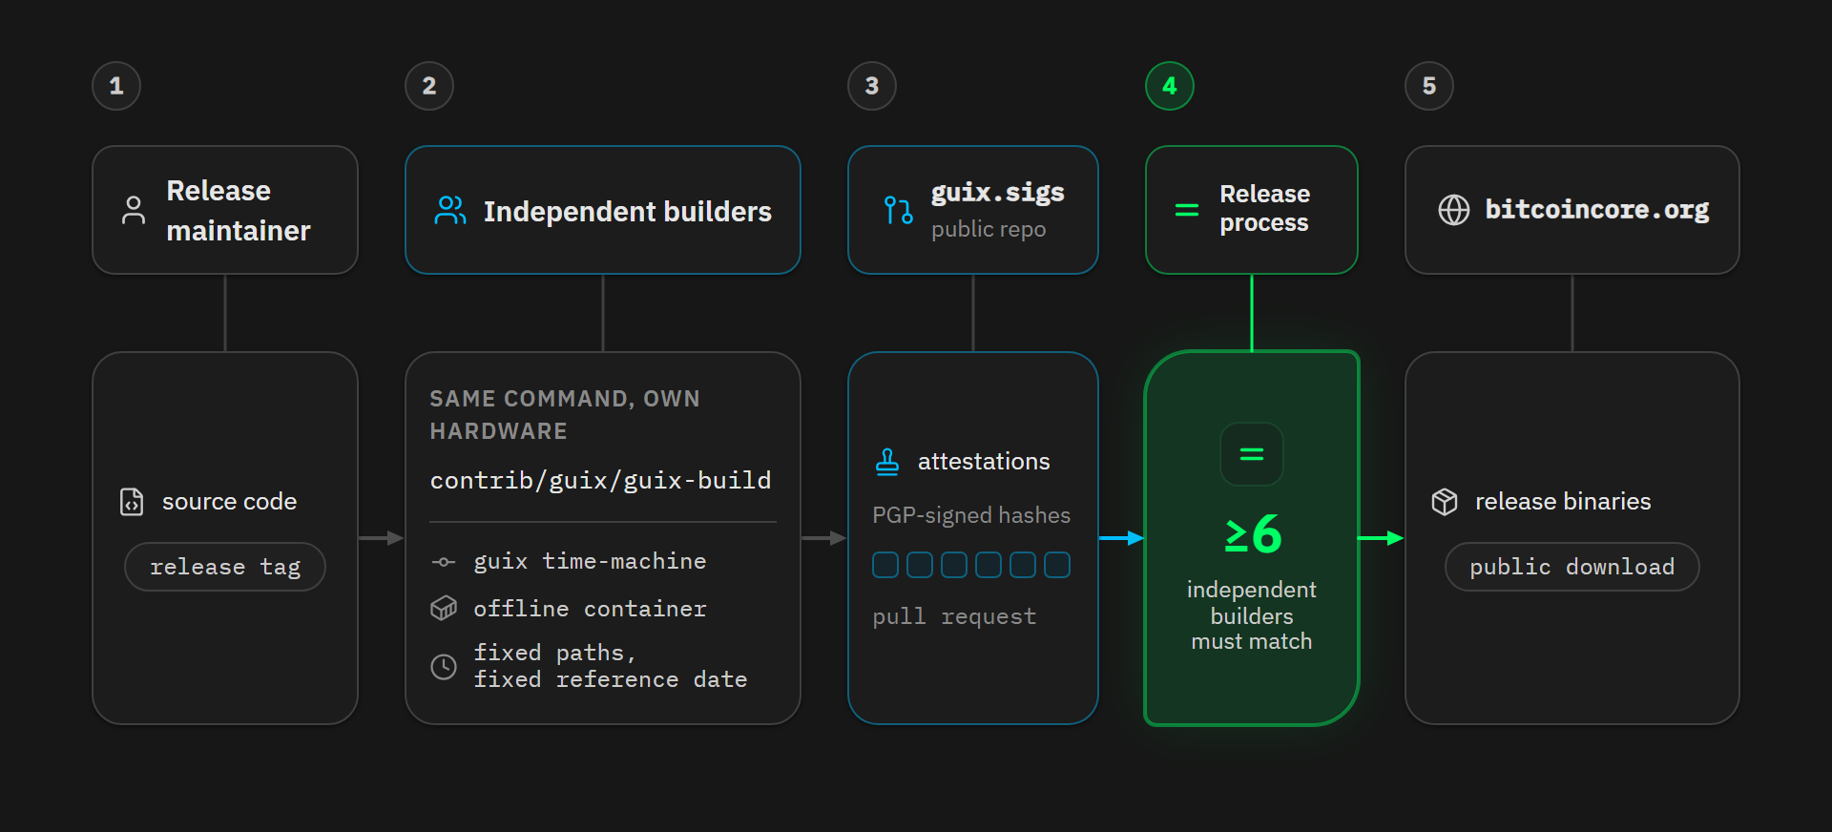This screenshot has height=832, width=1832.
Task: Click the contrib/guix/guix-build command text
Action: coord(600,480)
